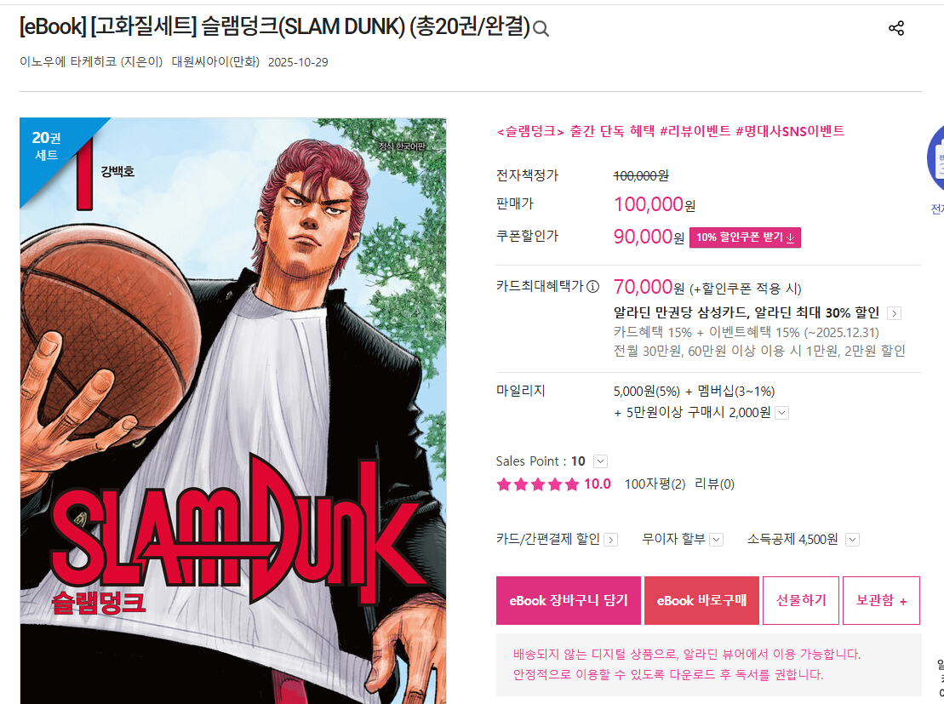This screenshot has height=704, width=944.
Task: Click the download arrow on 10% 할인쿠폰 받기
Action: coord(791,238)
